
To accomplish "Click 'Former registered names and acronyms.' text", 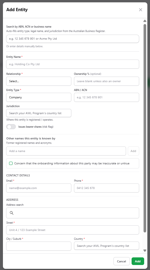I will click(x=29, y=143).
